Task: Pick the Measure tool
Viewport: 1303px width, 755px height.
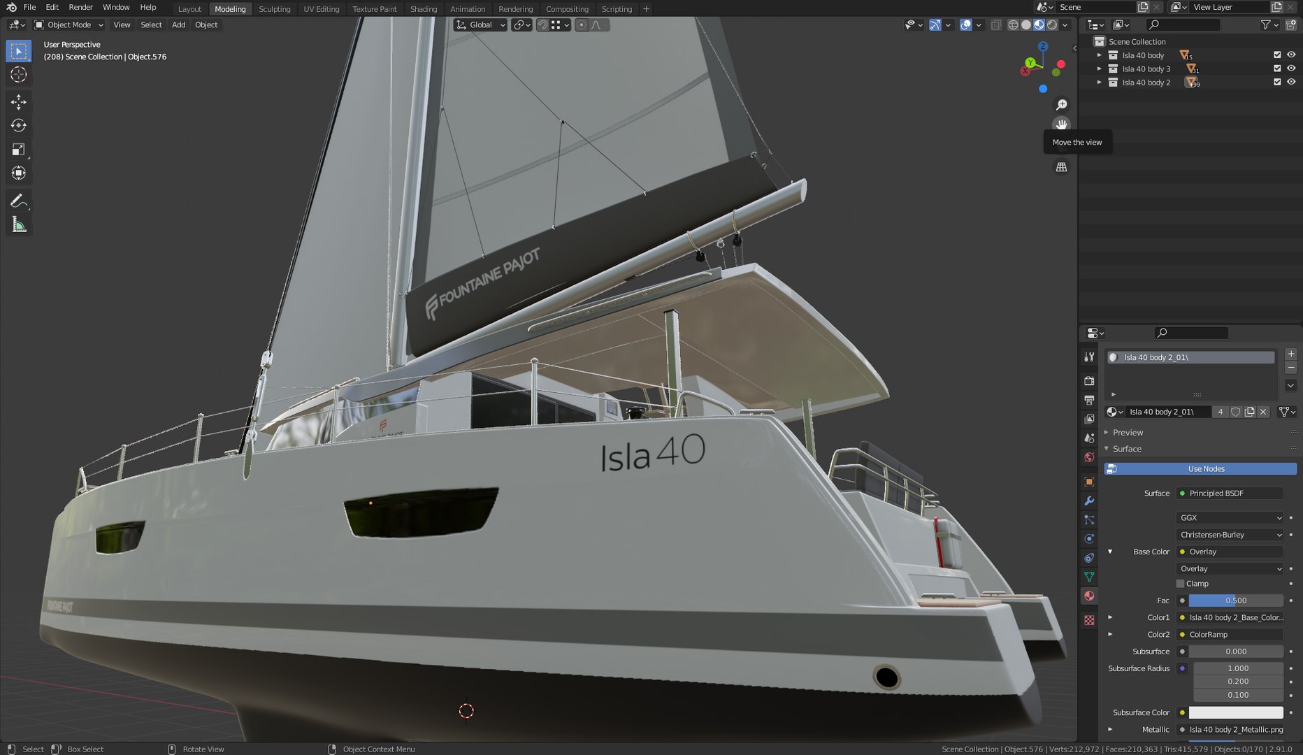Action: tap(19, 225)
